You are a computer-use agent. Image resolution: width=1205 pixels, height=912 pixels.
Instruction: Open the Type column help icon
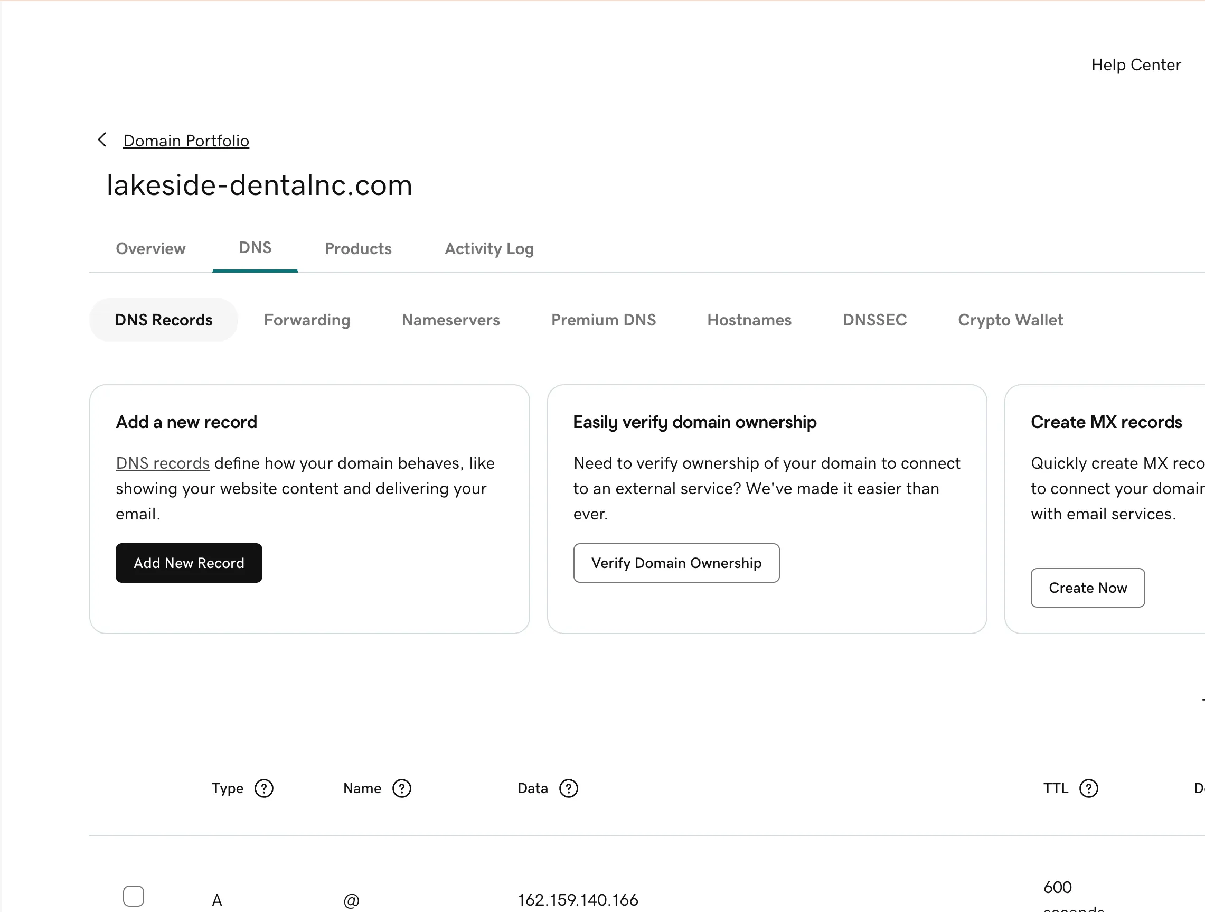[x=263, y=788]
